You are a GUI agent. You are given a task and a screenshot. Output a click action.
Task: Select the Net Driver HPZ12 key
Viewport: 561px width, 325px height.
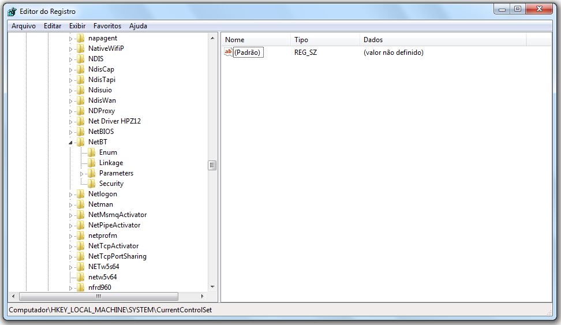point(114,121)
